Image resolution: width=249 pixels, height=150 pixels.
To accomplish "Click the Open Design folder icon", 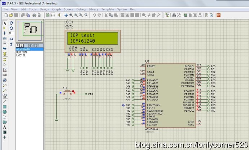I will [x=11, y=15].
